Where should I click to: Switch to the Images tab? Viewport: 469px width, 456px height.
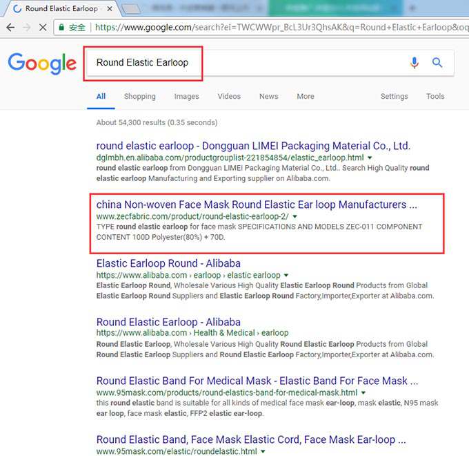coord(186,96)
